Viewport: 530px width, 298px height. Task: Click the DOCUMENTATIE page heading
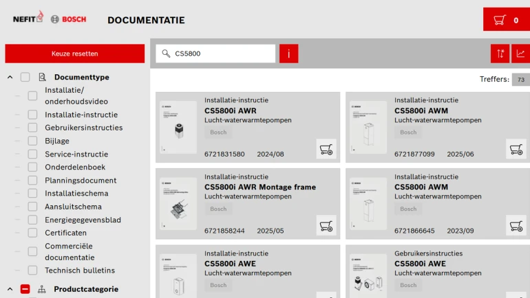pyautogui.click(x=146, y=20)
